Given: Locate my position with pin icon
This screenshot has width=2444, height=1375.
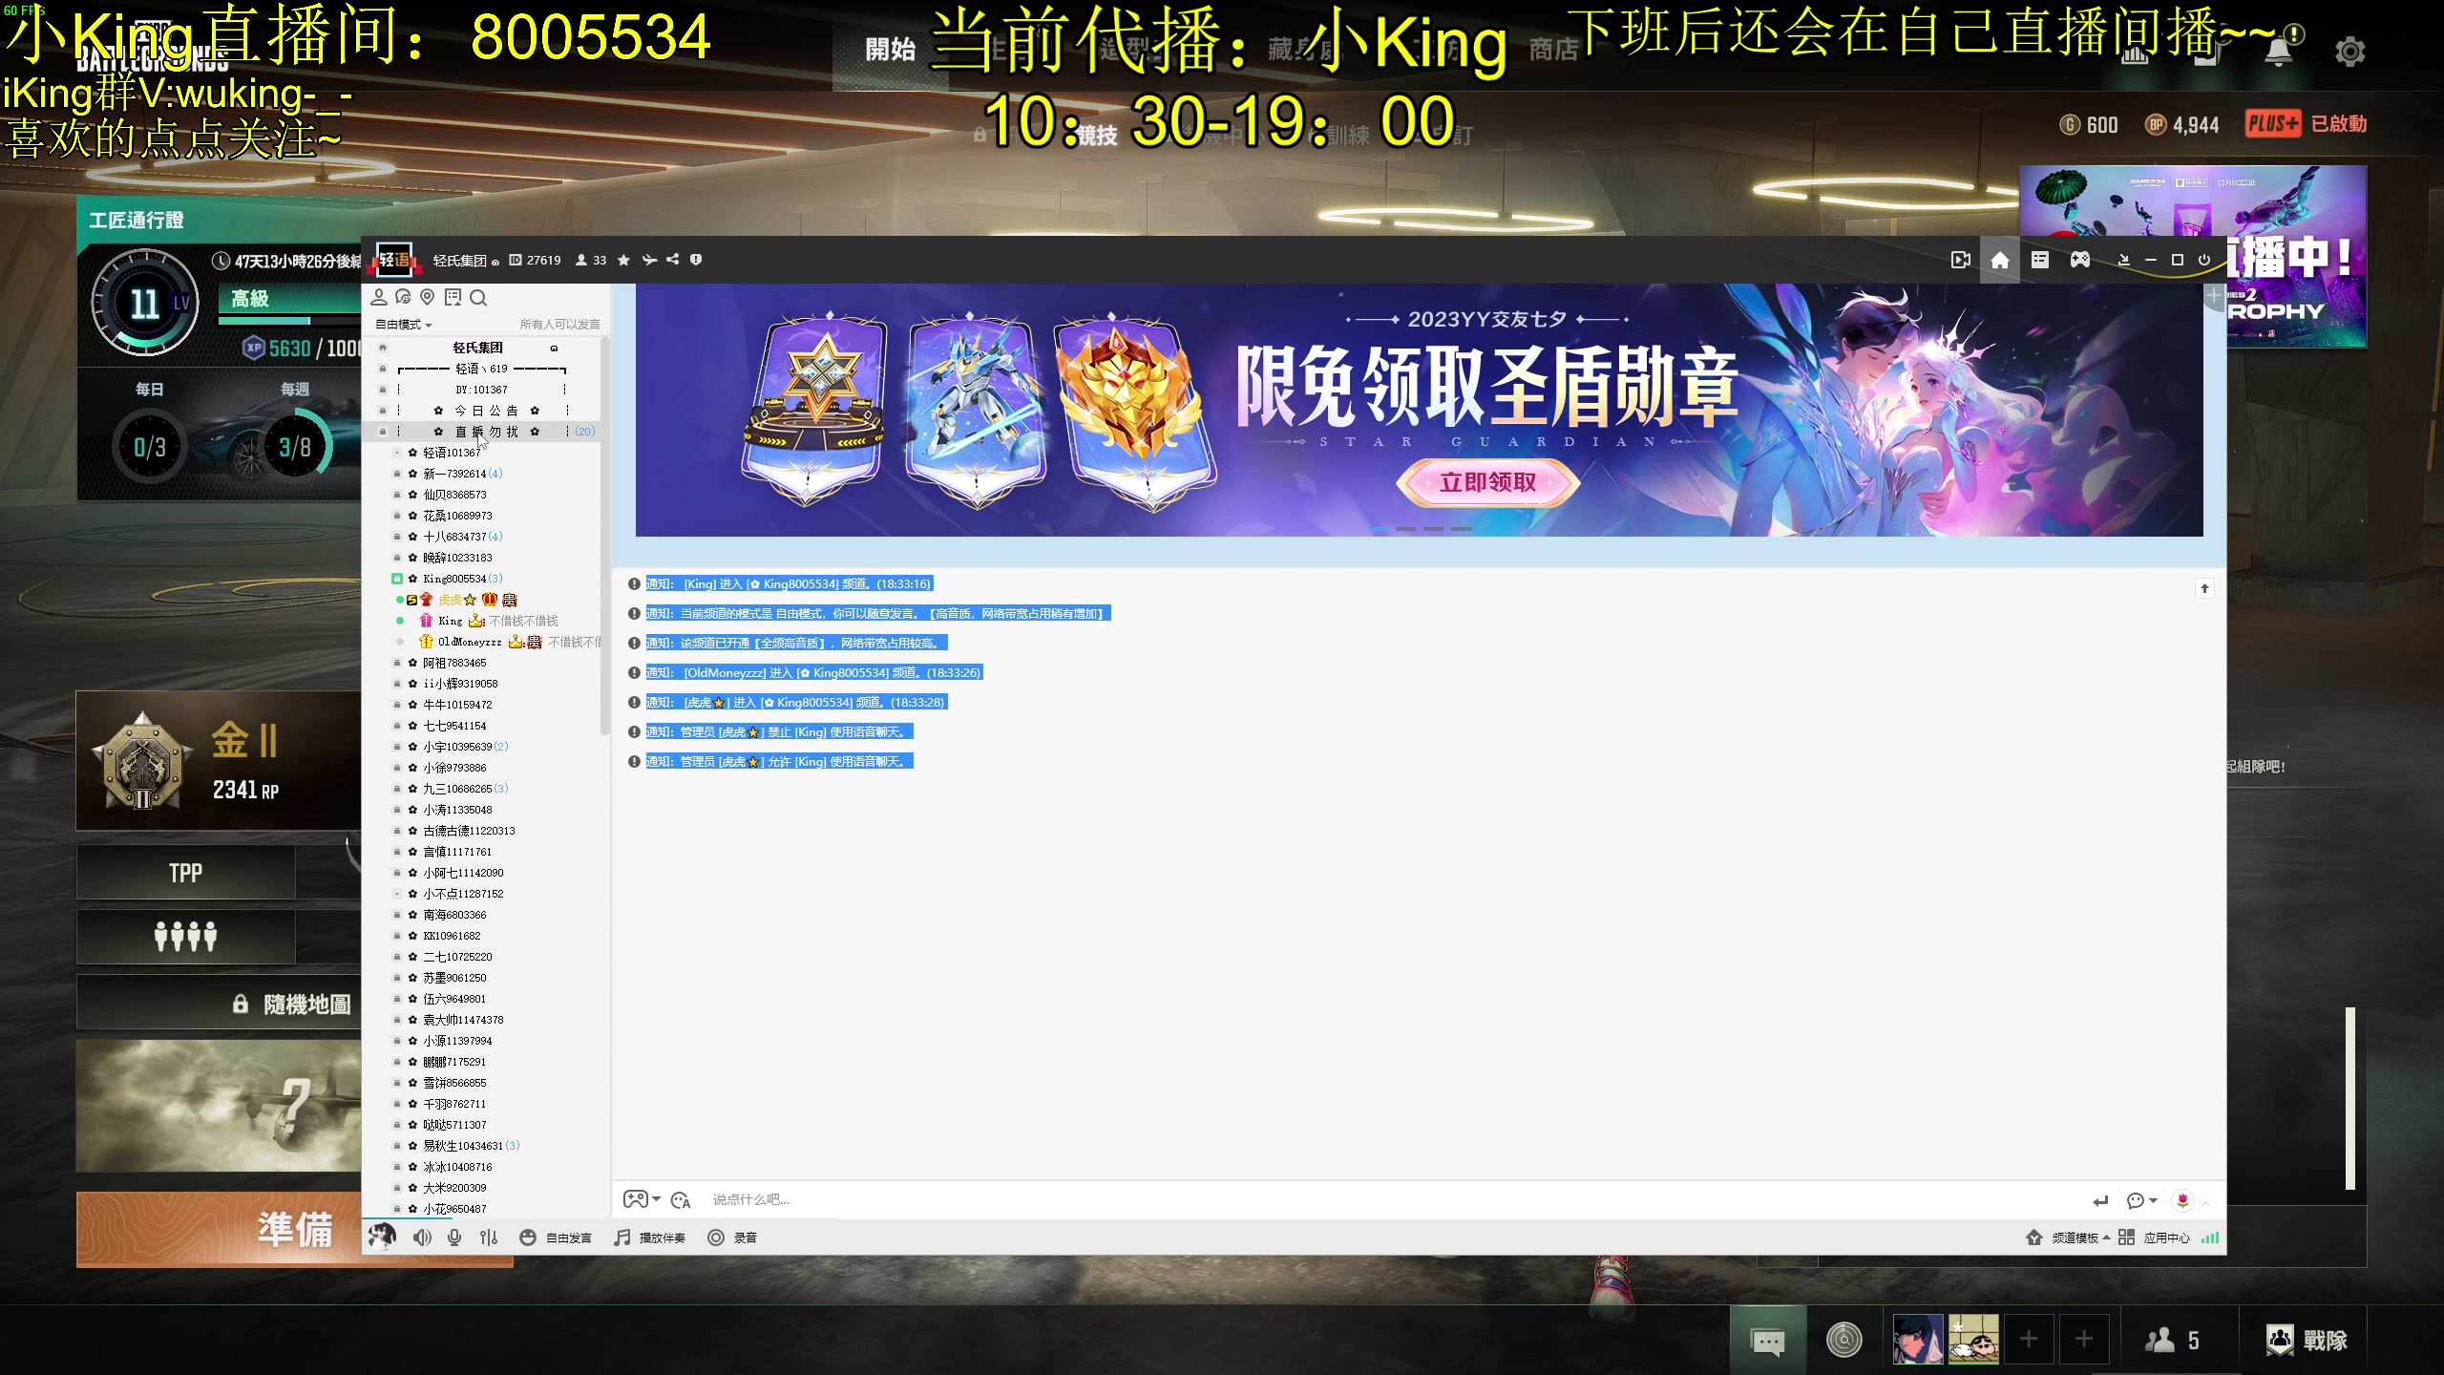Looking at the screenshot, I should pos(428,297).
